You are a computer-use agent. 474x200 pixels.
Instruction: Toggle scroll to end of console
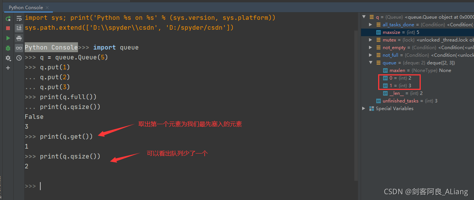tap(19, 28)
